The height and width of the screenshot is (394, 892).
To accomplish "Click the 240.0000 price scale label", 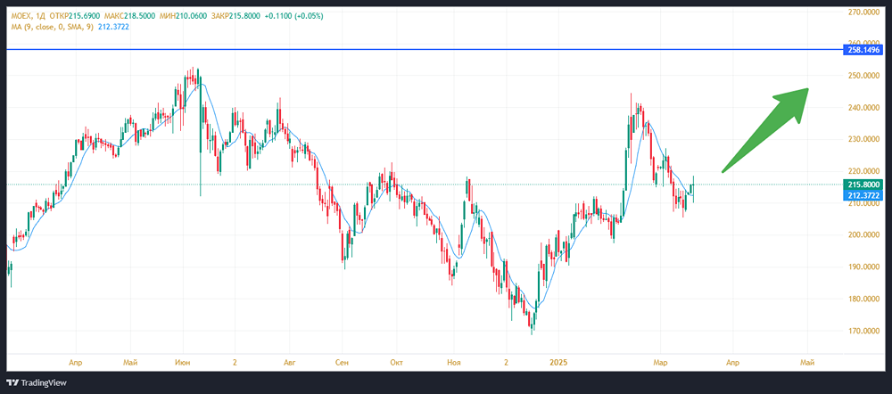I will pyautogui.click(x=864, y=108).
